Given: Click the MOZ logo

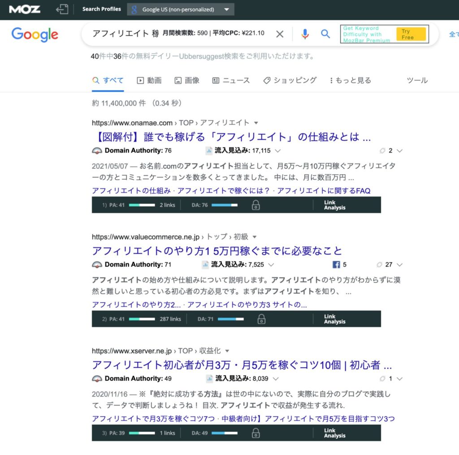Looking at the screenshot, I should pyautogui.click(x=25, y=9).
